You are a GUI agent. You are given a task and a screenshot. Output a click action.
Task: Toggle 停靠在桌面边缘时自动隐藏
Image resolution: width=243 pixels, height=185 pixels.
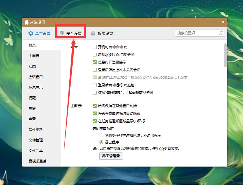[95, 113]
